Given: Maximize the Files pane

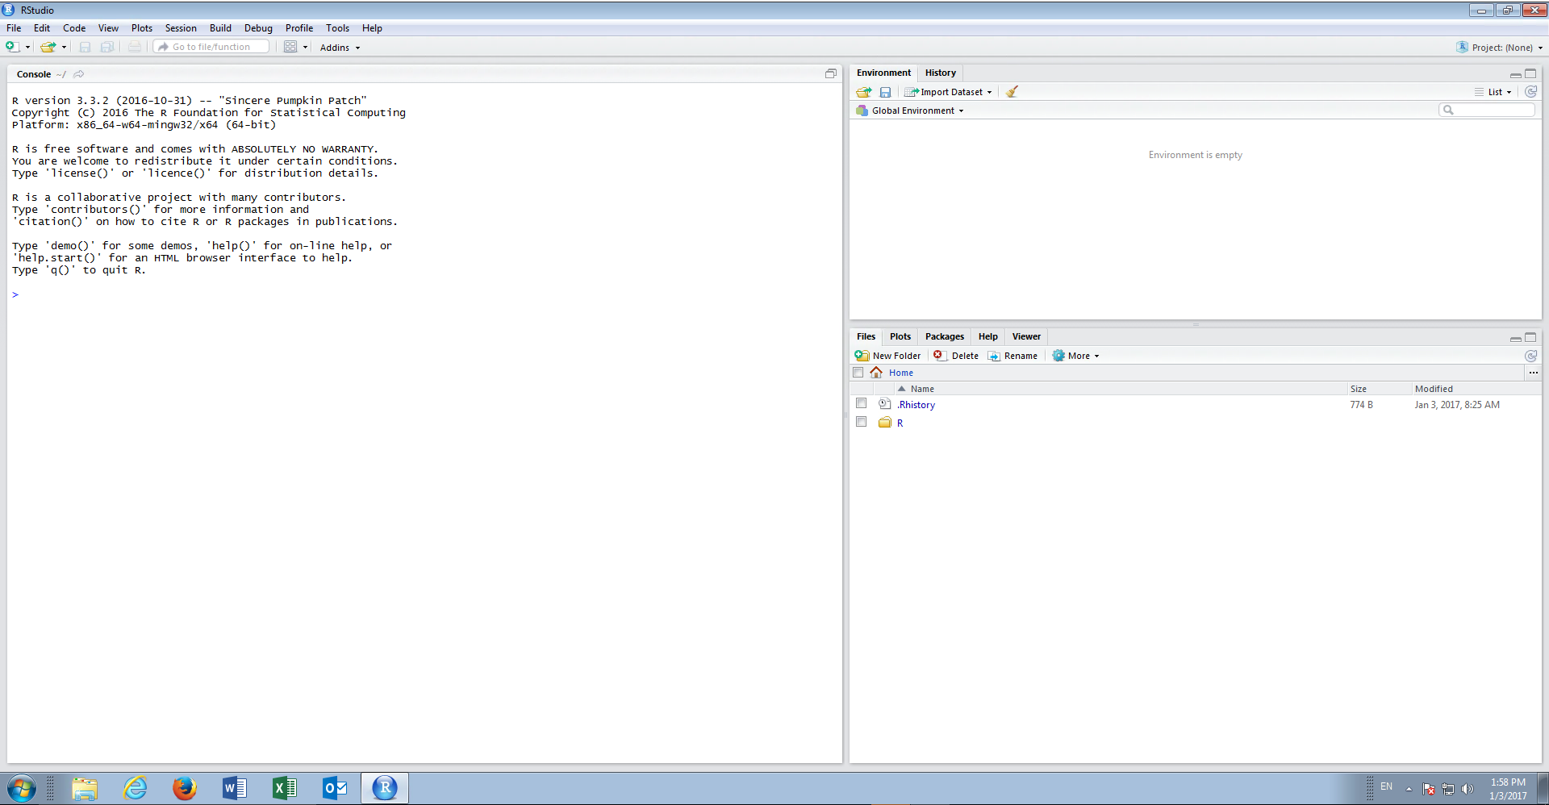Looking at the screenshot, I should coord(1530,337).
